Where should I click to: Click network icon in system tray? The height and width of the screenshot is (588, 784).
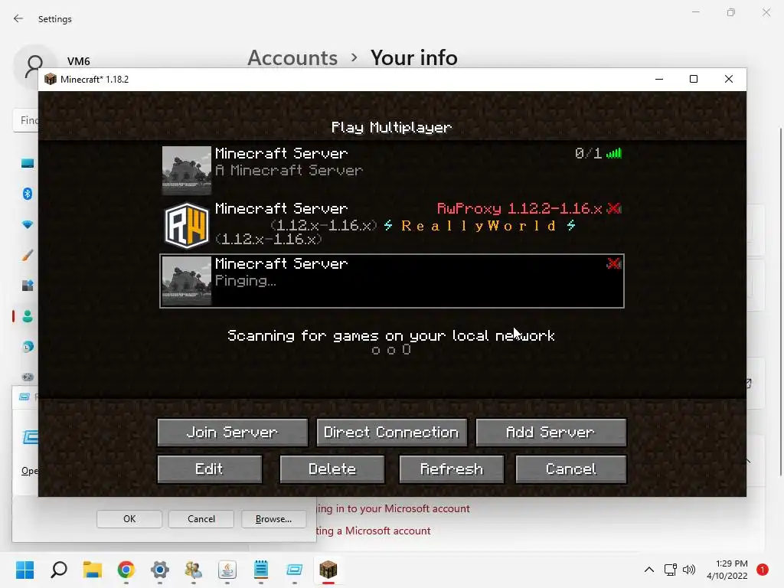[670, 570]
